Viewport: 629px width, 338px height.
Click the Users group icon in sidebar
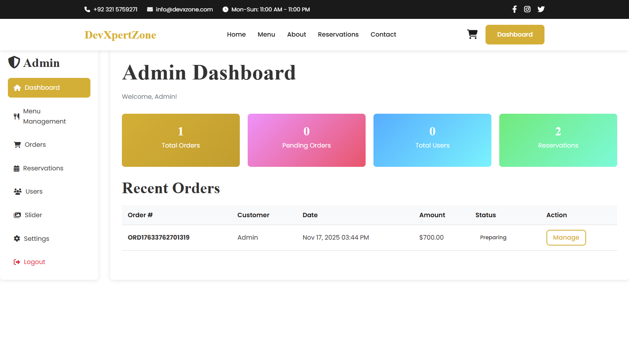(17, 192)
